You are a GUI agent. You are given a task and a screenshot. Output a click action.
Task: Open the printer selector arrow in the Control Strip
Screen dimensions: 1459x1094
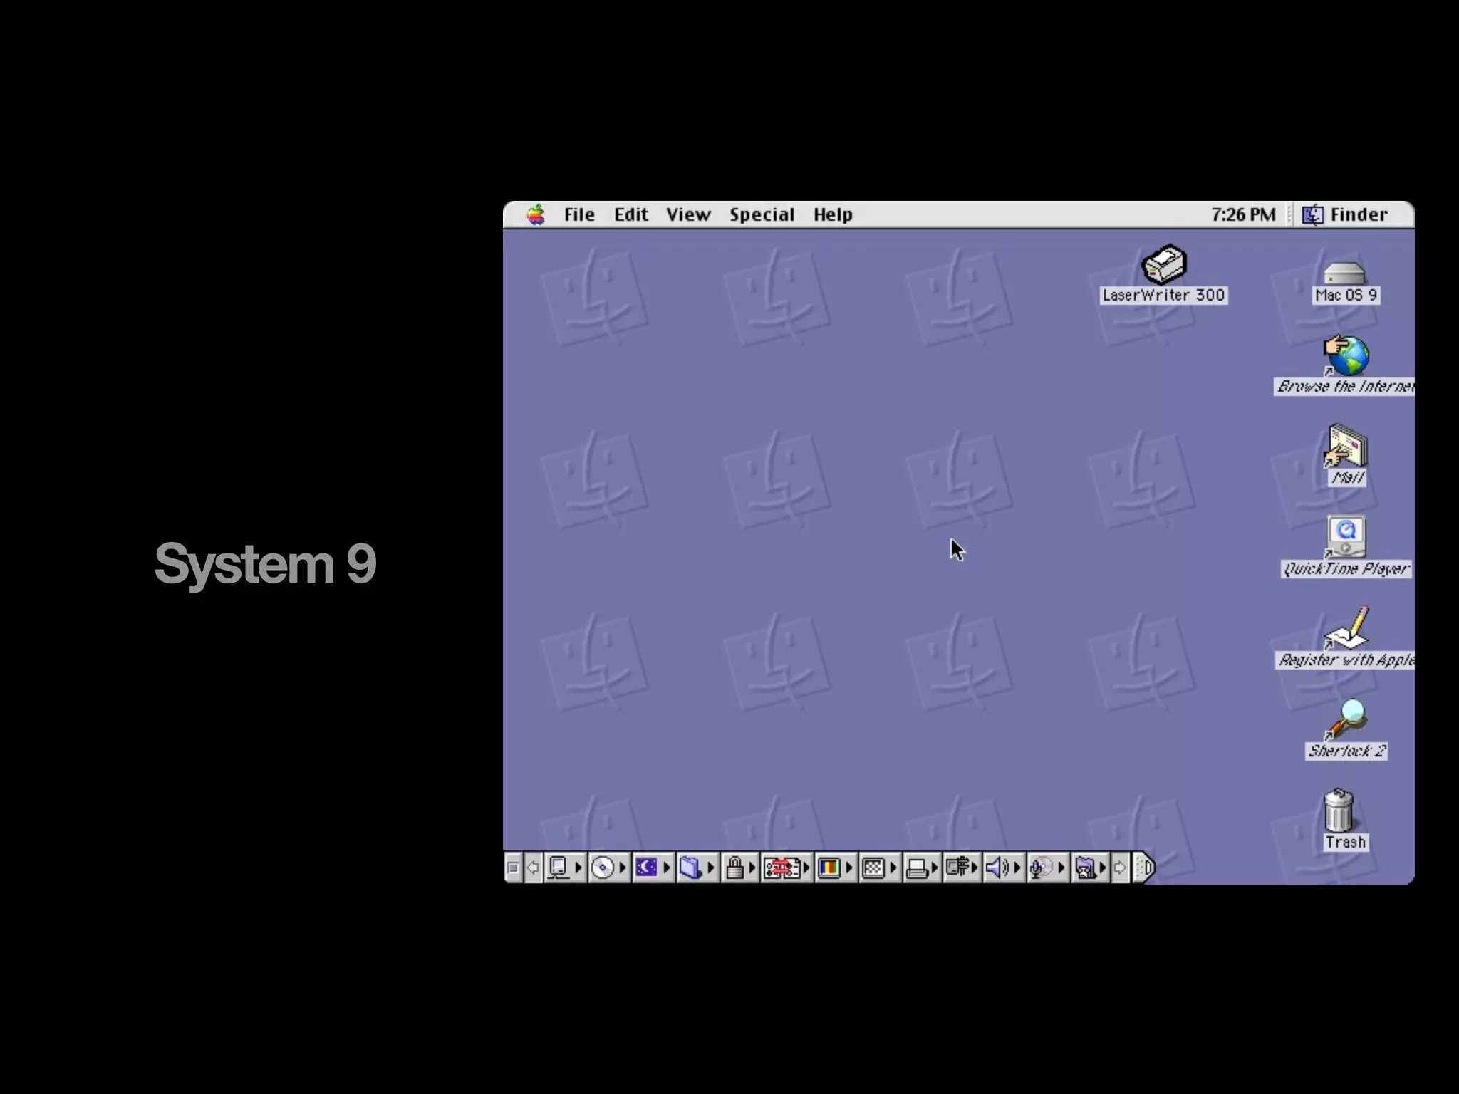[x=935, y=868]
